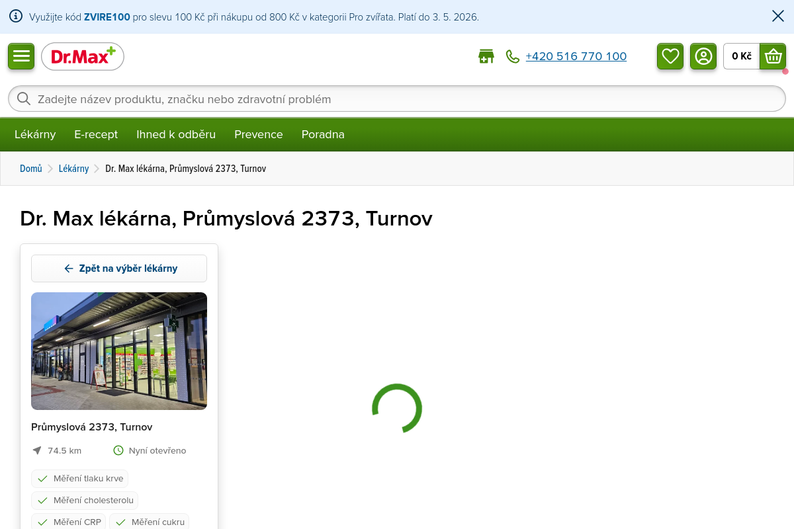Screen dimensions: 794x529
Task: Click the pharmacy store locator icon
Action: point(486,56)
